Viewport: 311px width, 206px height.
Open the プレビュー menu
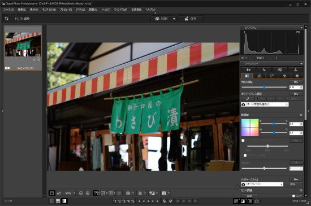pyautogui.click(x=66, y=10)
